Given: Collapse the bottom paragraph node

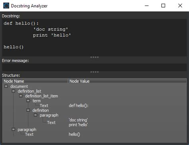Looking at the screenshot, I should [x=13, y=129].
